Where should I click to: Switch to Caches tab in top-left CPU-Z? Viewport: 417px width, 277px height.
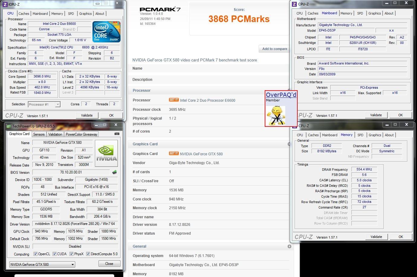coord(24,14)
